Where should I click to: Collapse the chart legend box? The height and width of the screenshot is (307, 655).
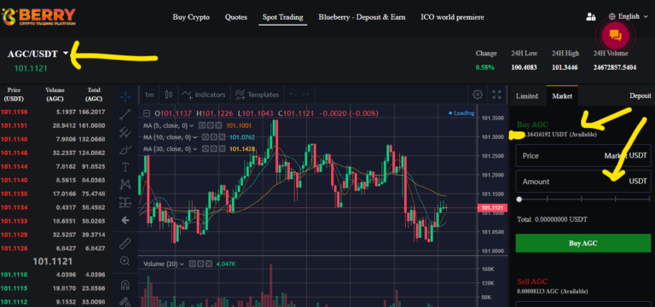pos(147,113)
